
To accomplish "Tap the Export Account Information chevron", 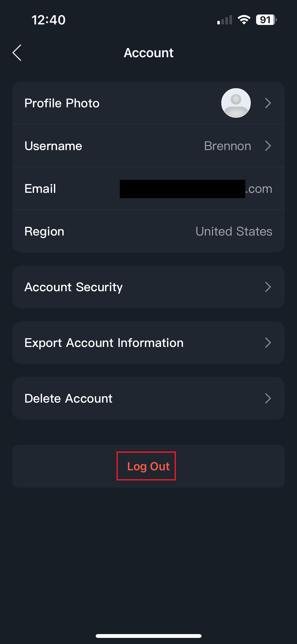I will point(268,343).
